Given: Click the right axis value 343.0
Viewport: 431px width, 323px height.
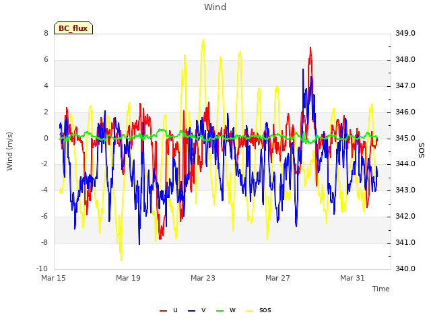Looking at the screenshot, I should pyautogui.click(x=405, y=190).
